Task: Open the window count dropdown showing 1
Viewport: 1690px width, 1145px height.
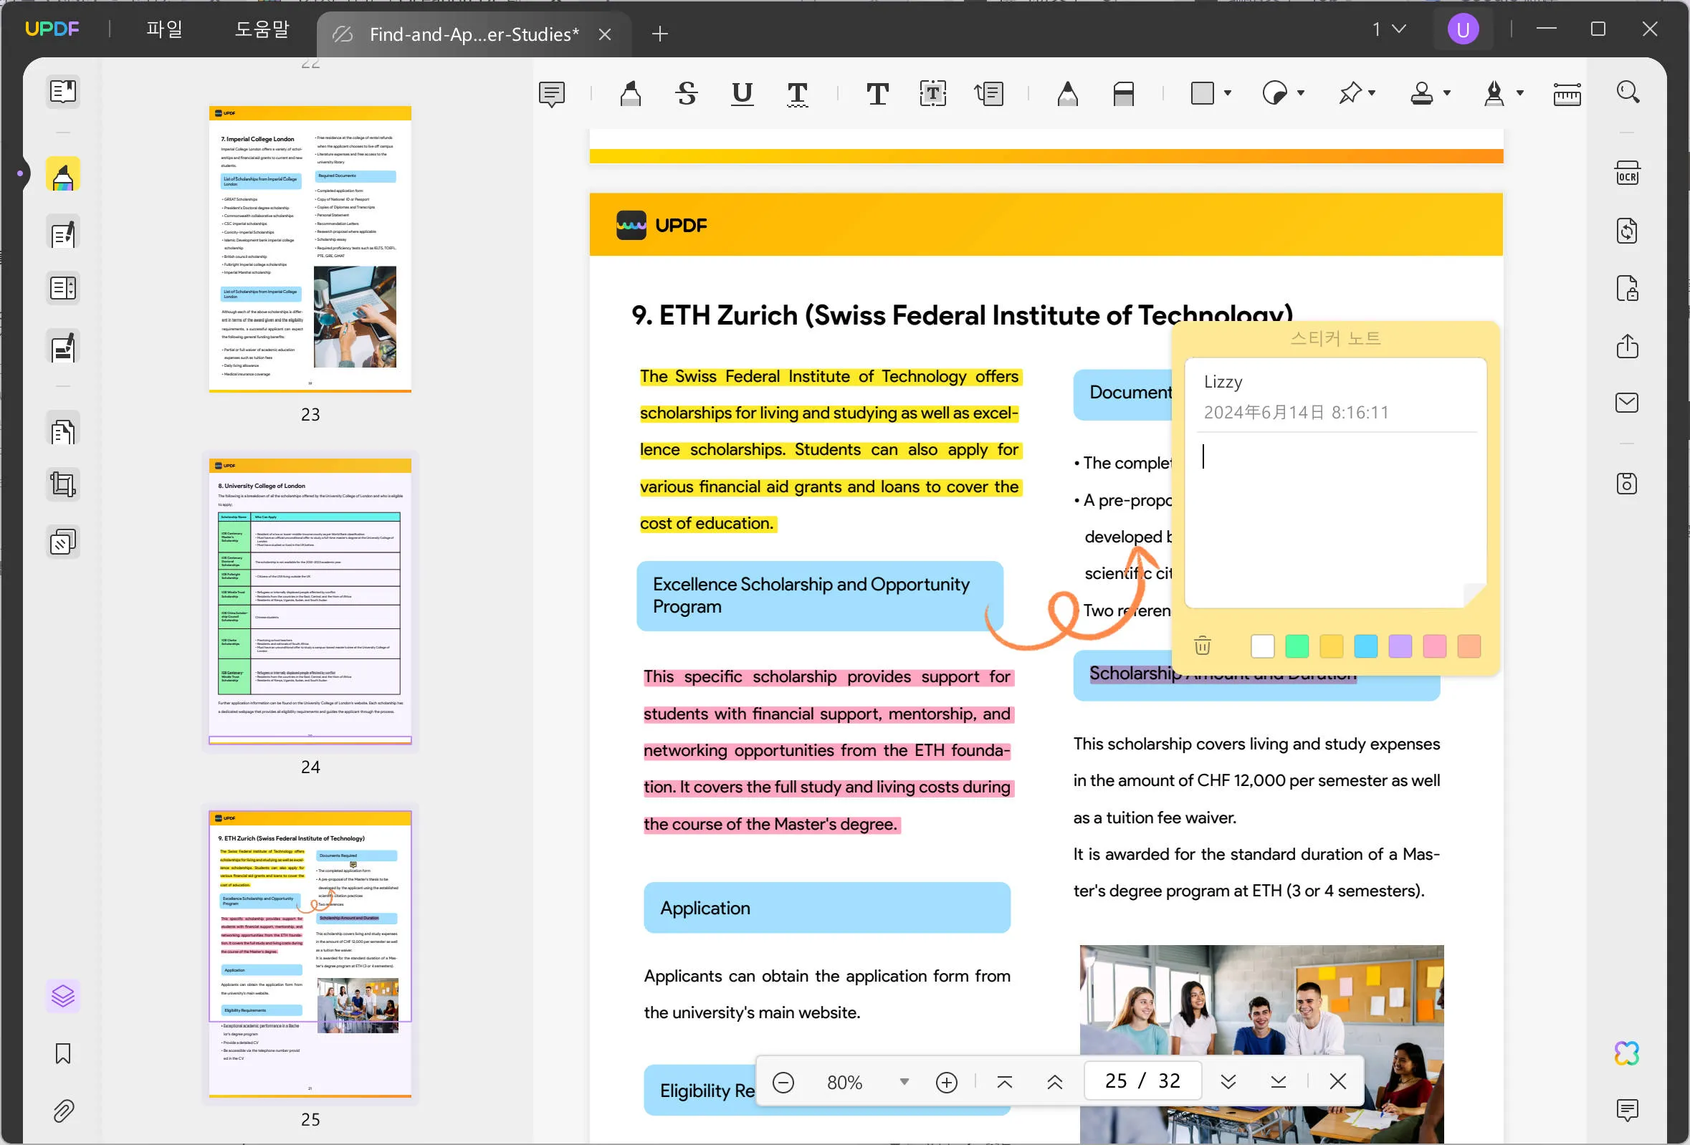Action: coord(1389,29)
